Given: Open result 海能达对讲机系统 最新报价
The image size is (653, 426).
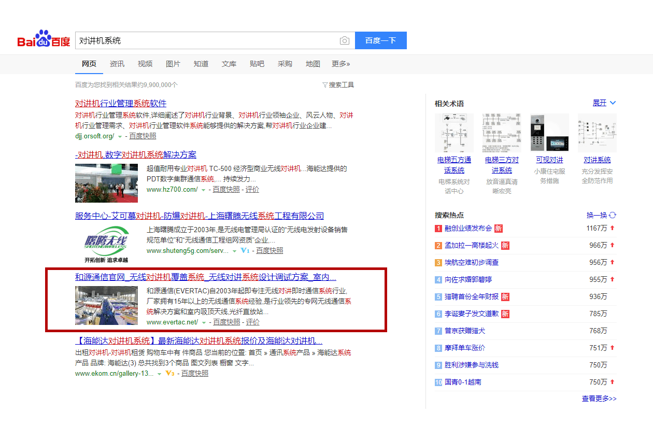Looking at the screenshot, I should (x=199, y=340).
